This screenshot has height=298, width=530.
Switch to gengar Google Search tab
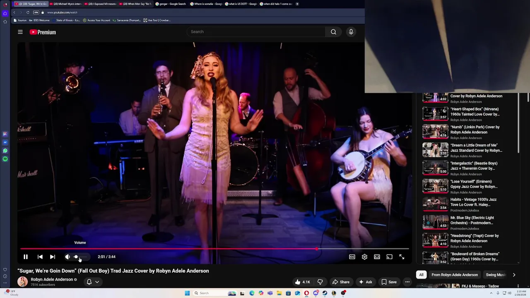coord(171,4)
